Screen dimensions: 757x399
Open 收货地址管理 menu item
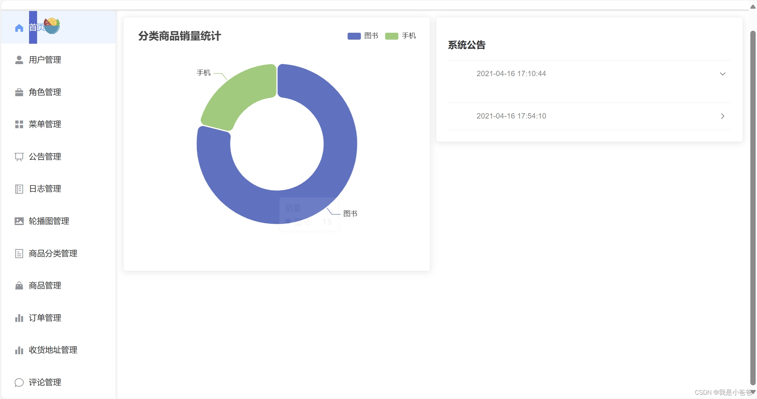tap(53, 350)
